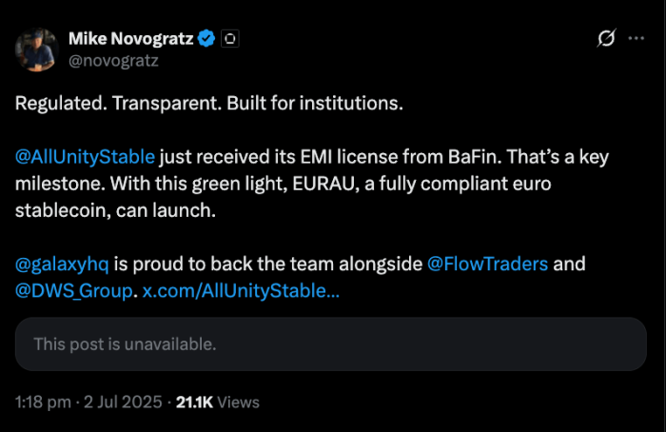Image resolution: width=666 pixels, height=432 pixels.
Task: Click the Mike Novogratz display name
Action: point(130,39)
